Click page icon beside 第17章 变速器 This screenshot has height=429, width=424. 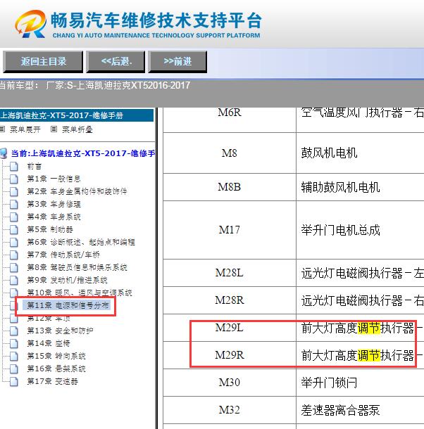[13, 381]
